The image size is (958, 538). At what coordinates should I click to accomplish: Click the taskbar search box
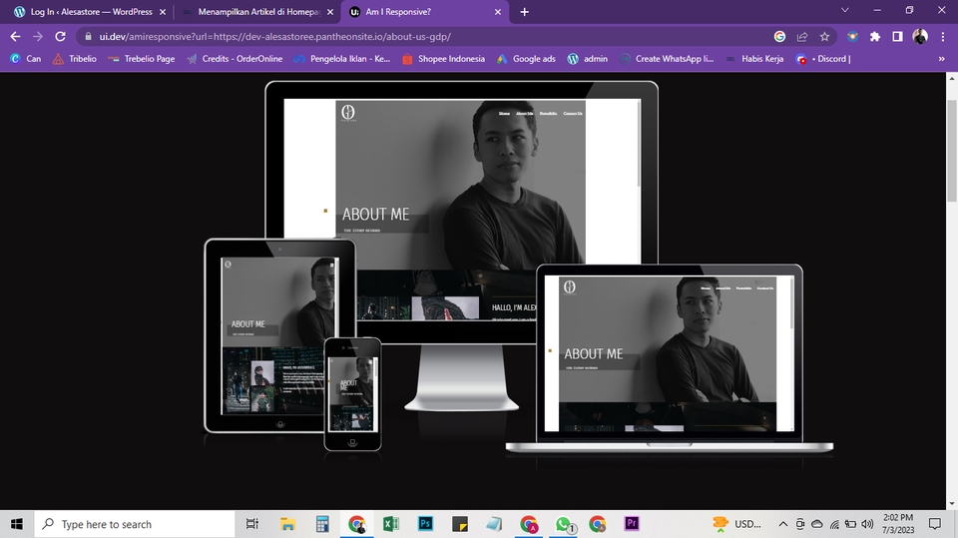click(135, 524)
